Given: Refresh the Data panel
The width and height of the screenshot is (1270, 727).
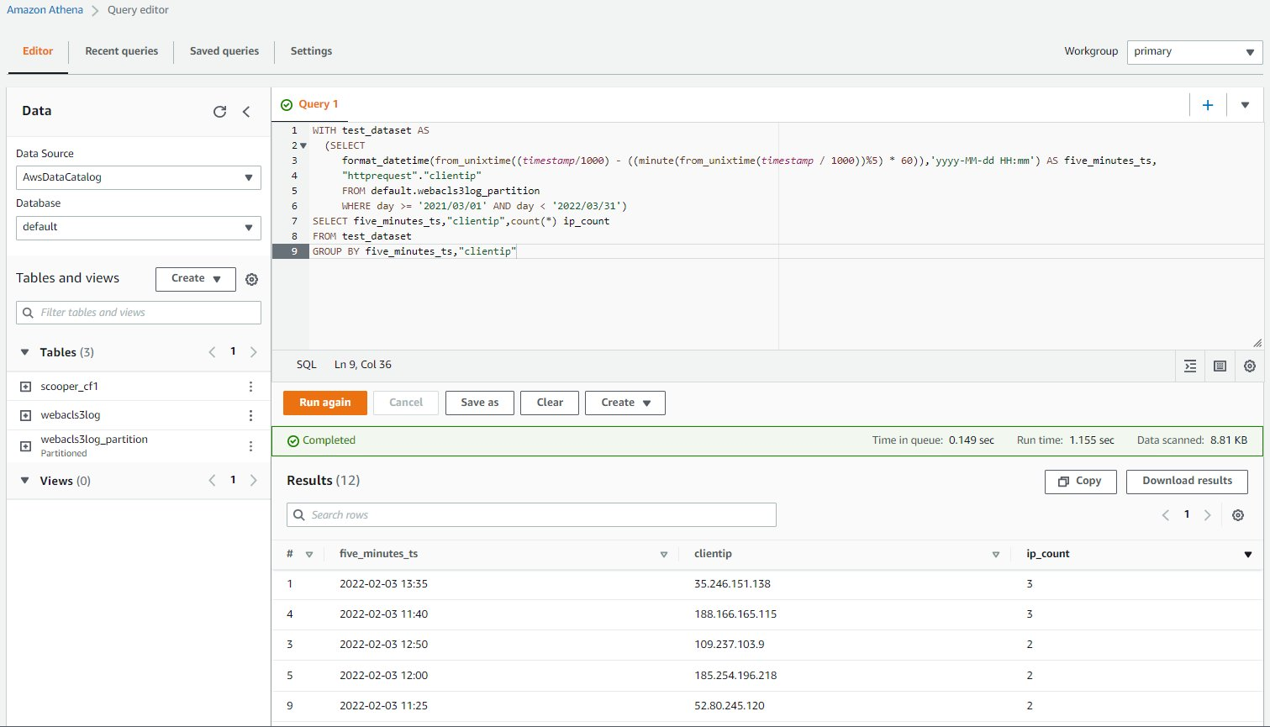Looking at the screenshot, I should point(219,112).
